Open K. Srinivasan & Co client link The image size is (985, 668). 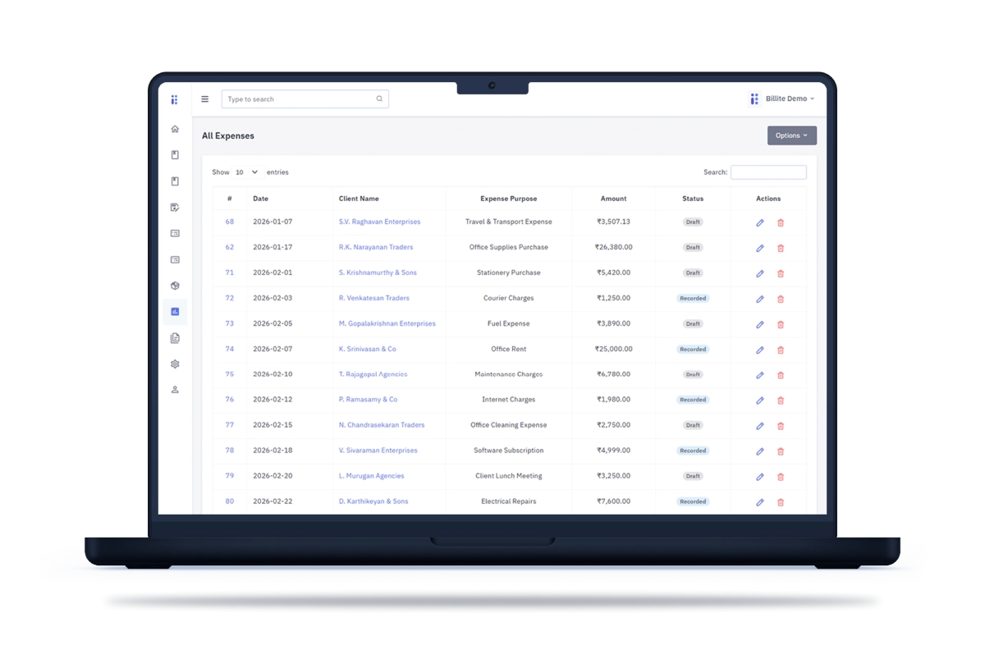367,349
